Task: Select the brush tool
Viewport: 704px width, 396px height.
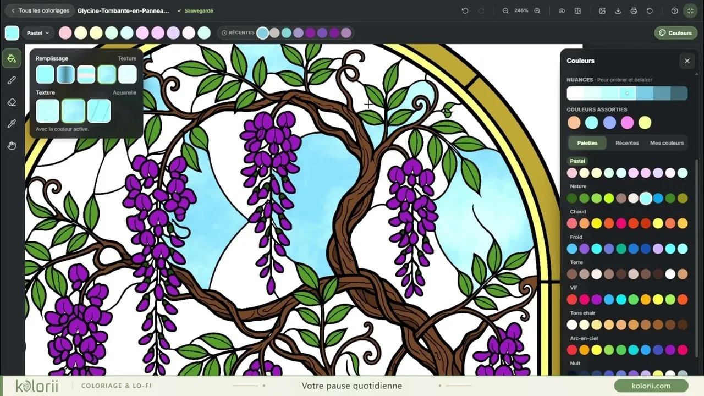Action: 12,80
